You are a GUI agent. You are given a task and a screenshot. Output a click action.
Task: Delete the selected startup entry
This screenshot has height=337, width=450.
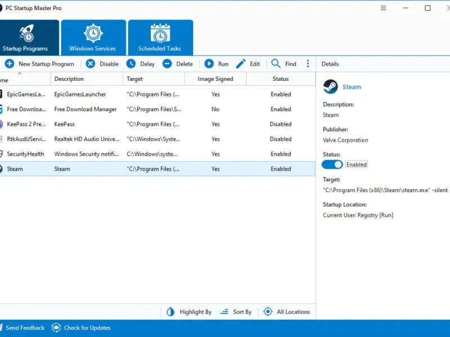tap(178, 64)
